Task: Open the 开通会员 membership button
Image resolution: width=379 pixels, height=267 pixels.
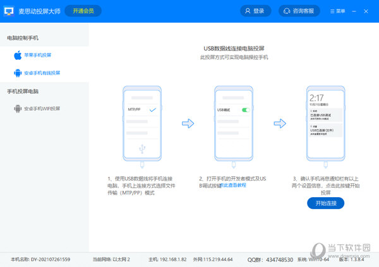Action: (x=83, y=11)
